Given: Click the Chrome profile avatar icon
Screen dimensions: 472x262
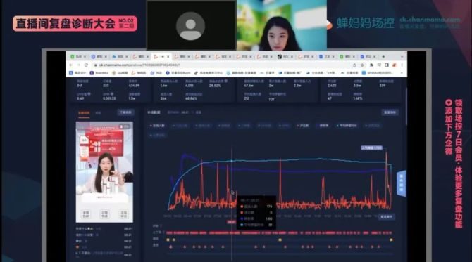Looking at the screenshot, I should pyautogui.click(x=394, y=65).
